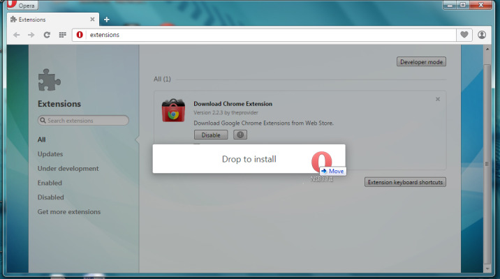500x279 pixels.
Task: Open the Speed Dial grid icon
Action: (x=62, y=34)
